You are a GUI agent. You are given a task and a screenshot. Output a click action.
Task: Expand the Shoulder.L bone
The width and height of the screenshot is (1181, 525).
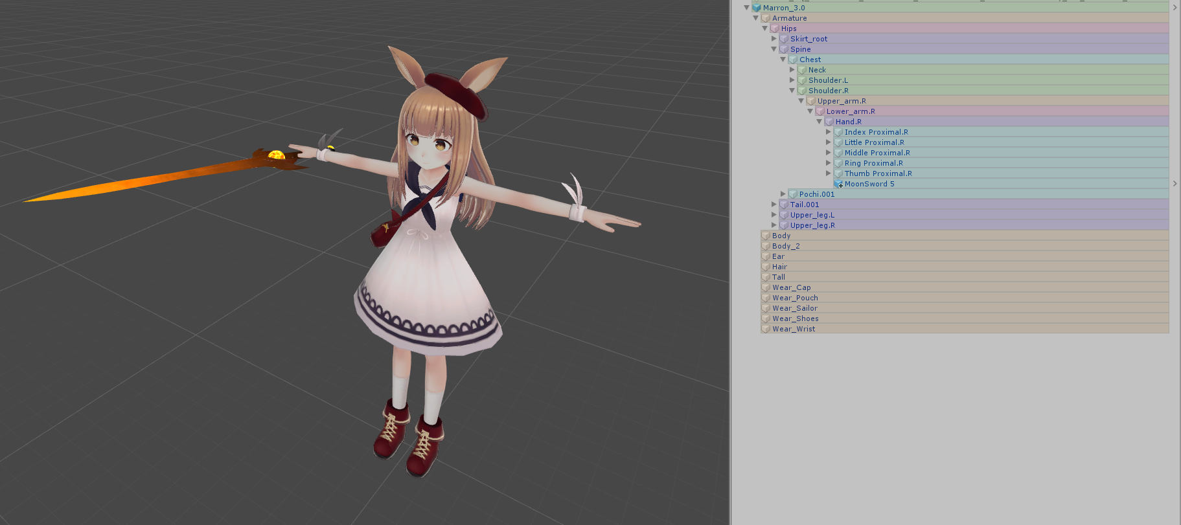[x=792, y=80]
